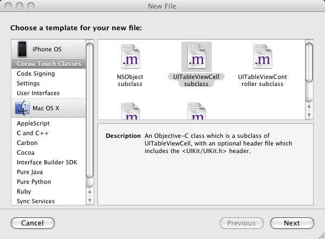Click the partially visible second-row middle template
This screenshot has width=325, height=239.
point(197,111)
